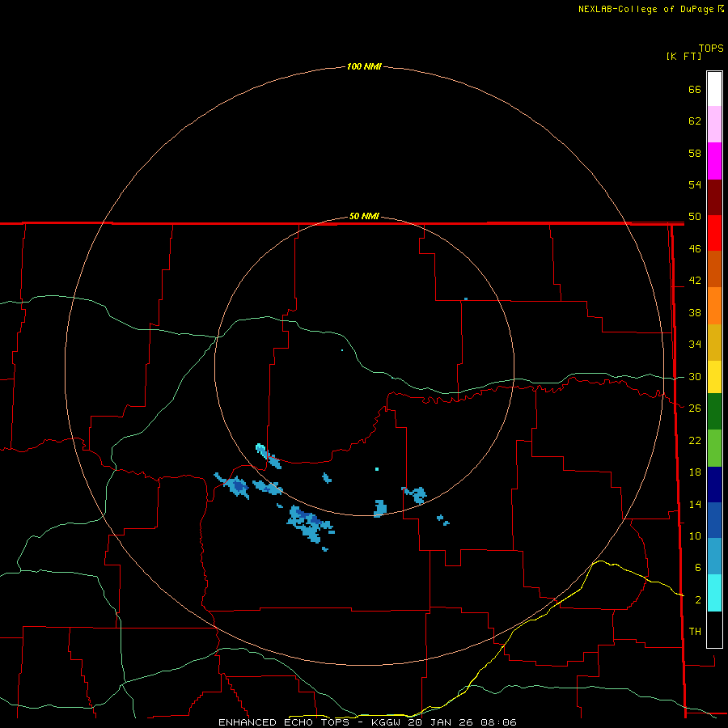
Task: Click the 14 value on the color scale
Action: pyautogui.click(x=695, y=504)
